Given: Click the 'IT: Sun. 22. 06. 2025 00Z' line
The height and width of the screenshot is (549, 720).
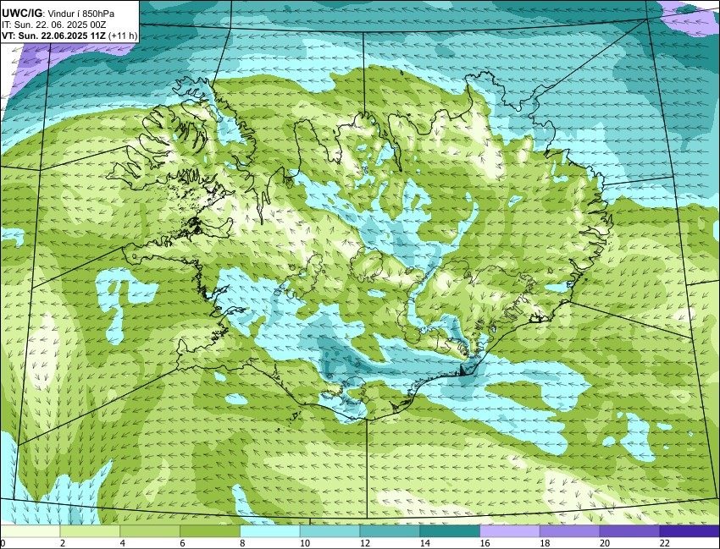Looking at the screenshot, I should pos(53,25).
